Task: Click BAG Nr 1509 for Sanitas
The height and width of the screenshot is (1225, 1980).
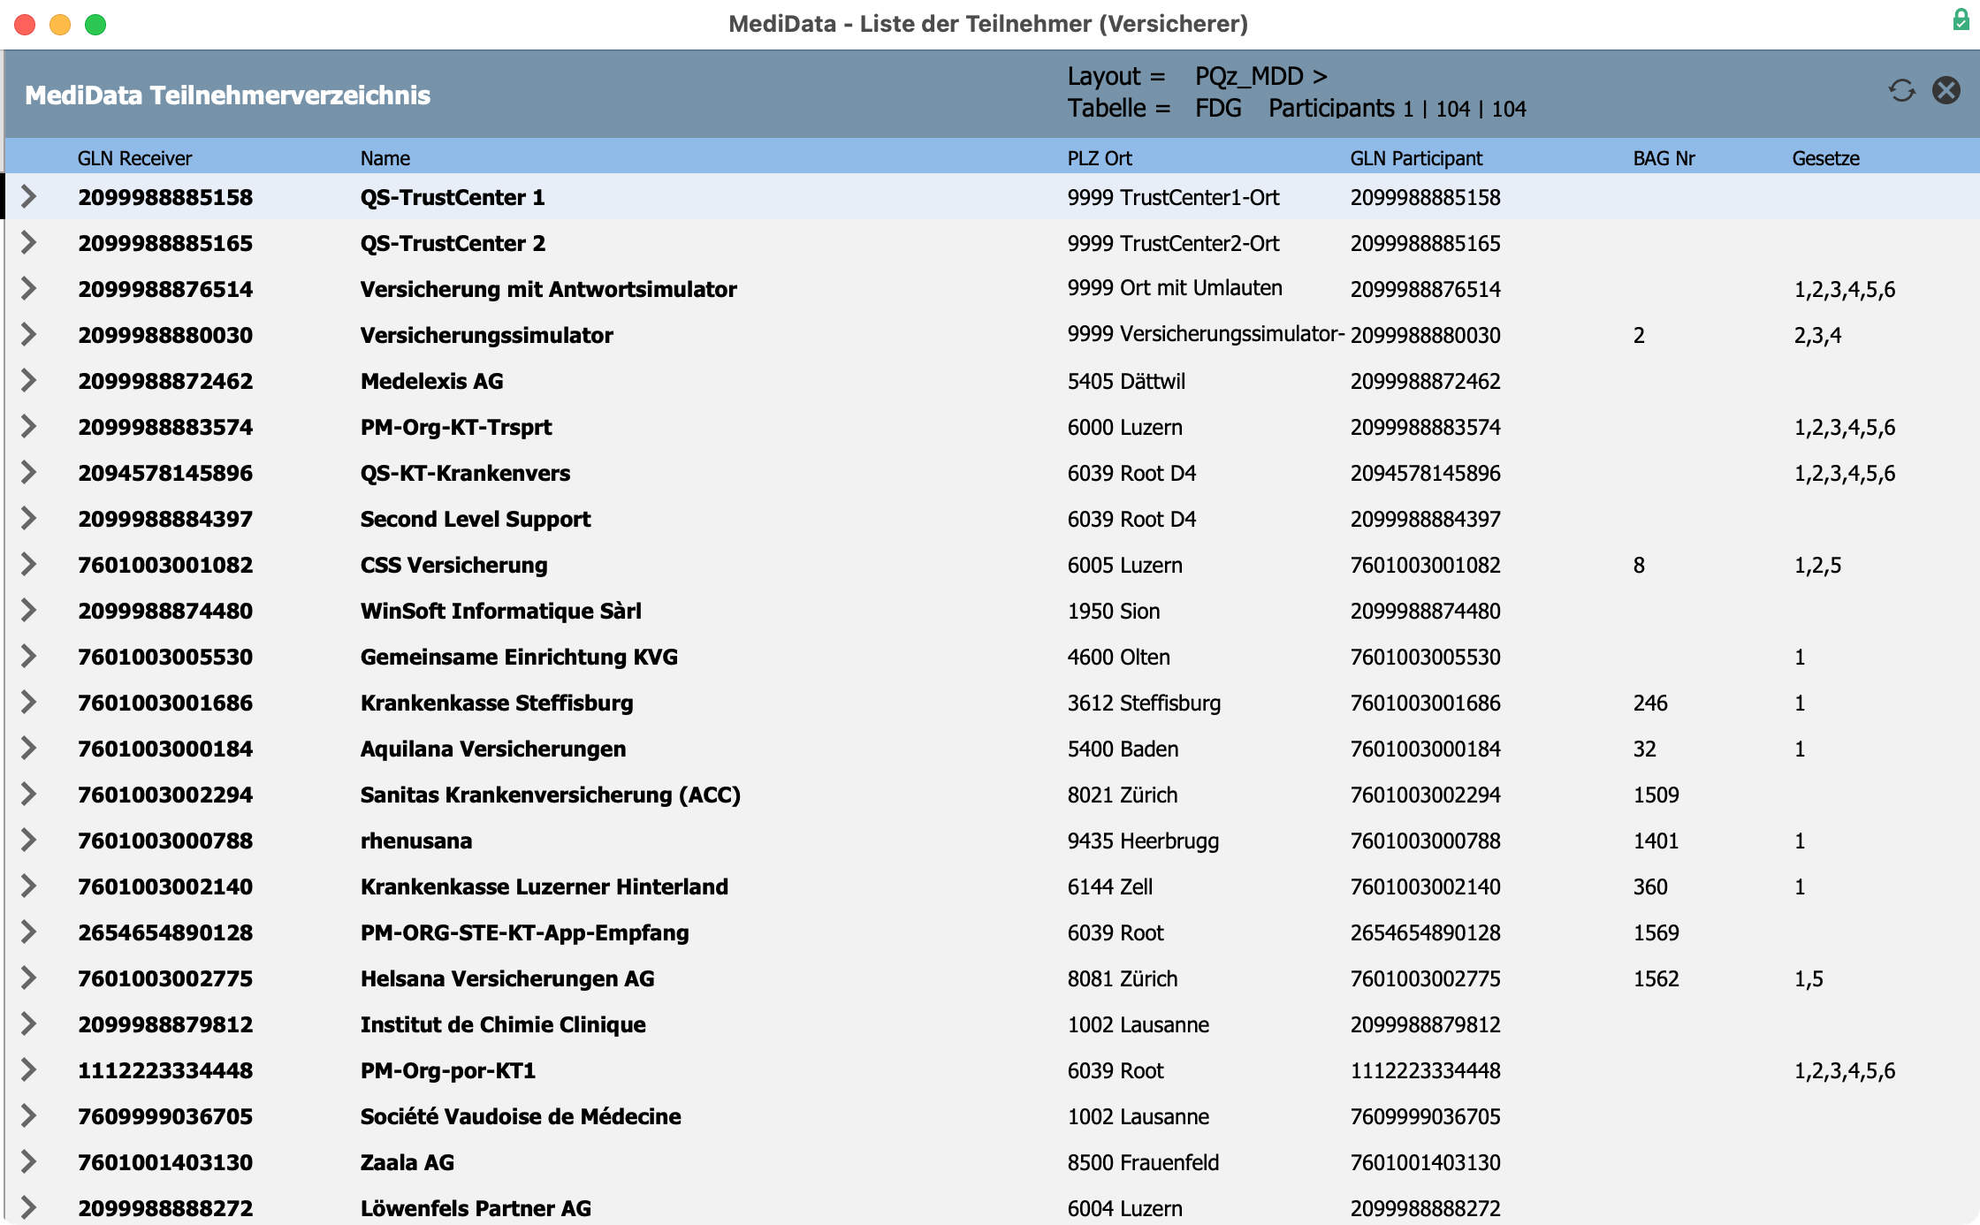Action: pos(1656,795)
